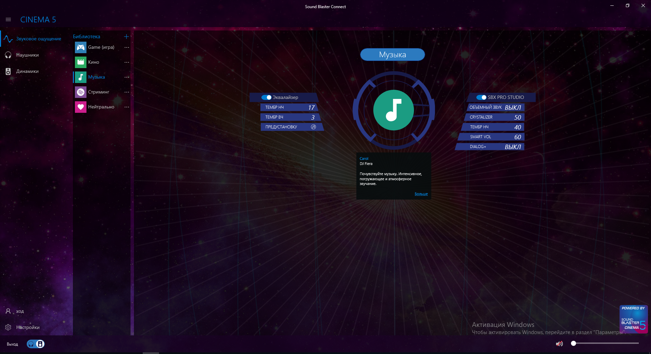
Task: Restore down the window
Action: tap(628, 5)
